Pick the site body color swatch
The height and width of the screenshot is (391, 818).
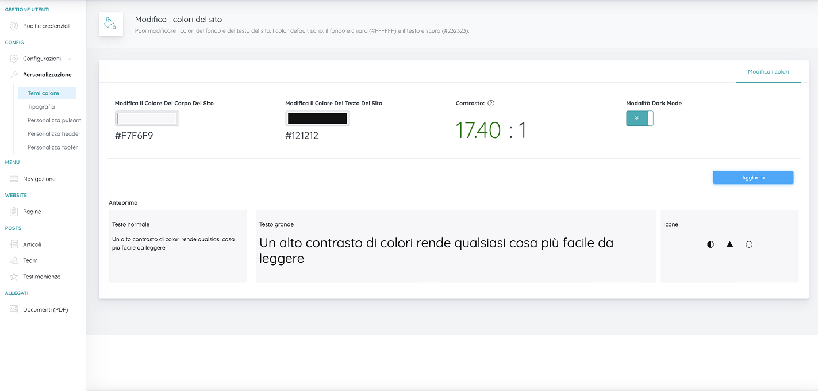[x=147, y=118]
